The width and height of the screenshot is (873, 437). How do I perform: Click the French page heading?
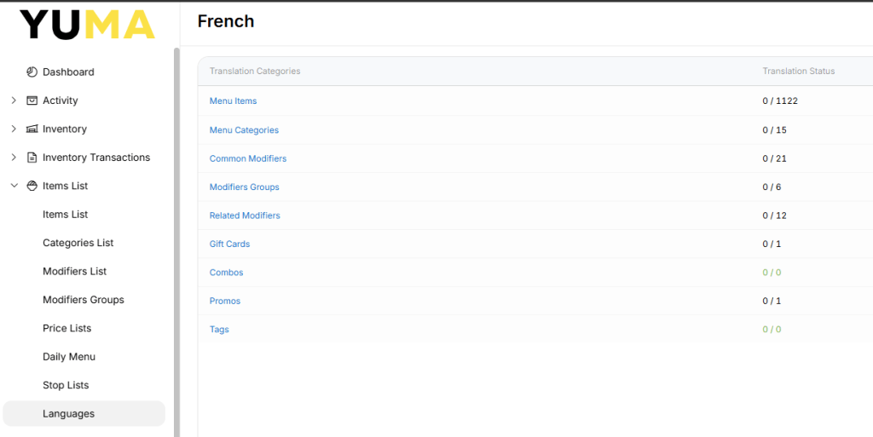(225, 21)
